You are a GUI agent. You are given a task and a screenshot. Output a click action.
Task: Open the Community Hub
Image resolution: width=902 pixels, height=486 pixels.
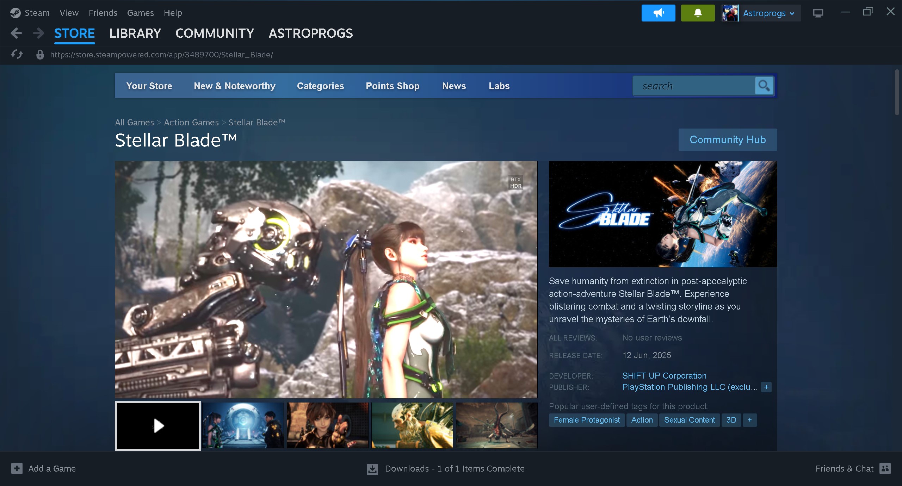click(x=727, y=140)
